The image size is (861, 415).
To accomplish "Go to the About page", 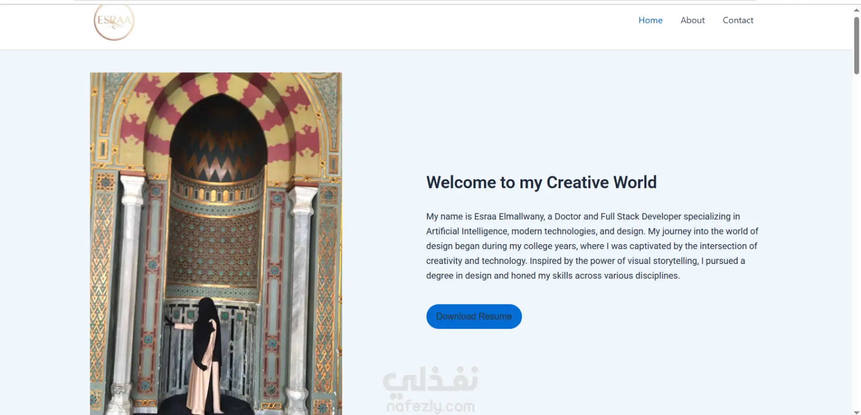I will coord(692,20).
